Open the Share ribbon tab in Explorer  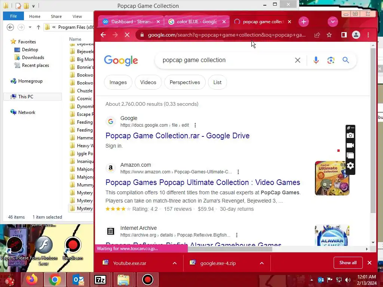(56, 16)
